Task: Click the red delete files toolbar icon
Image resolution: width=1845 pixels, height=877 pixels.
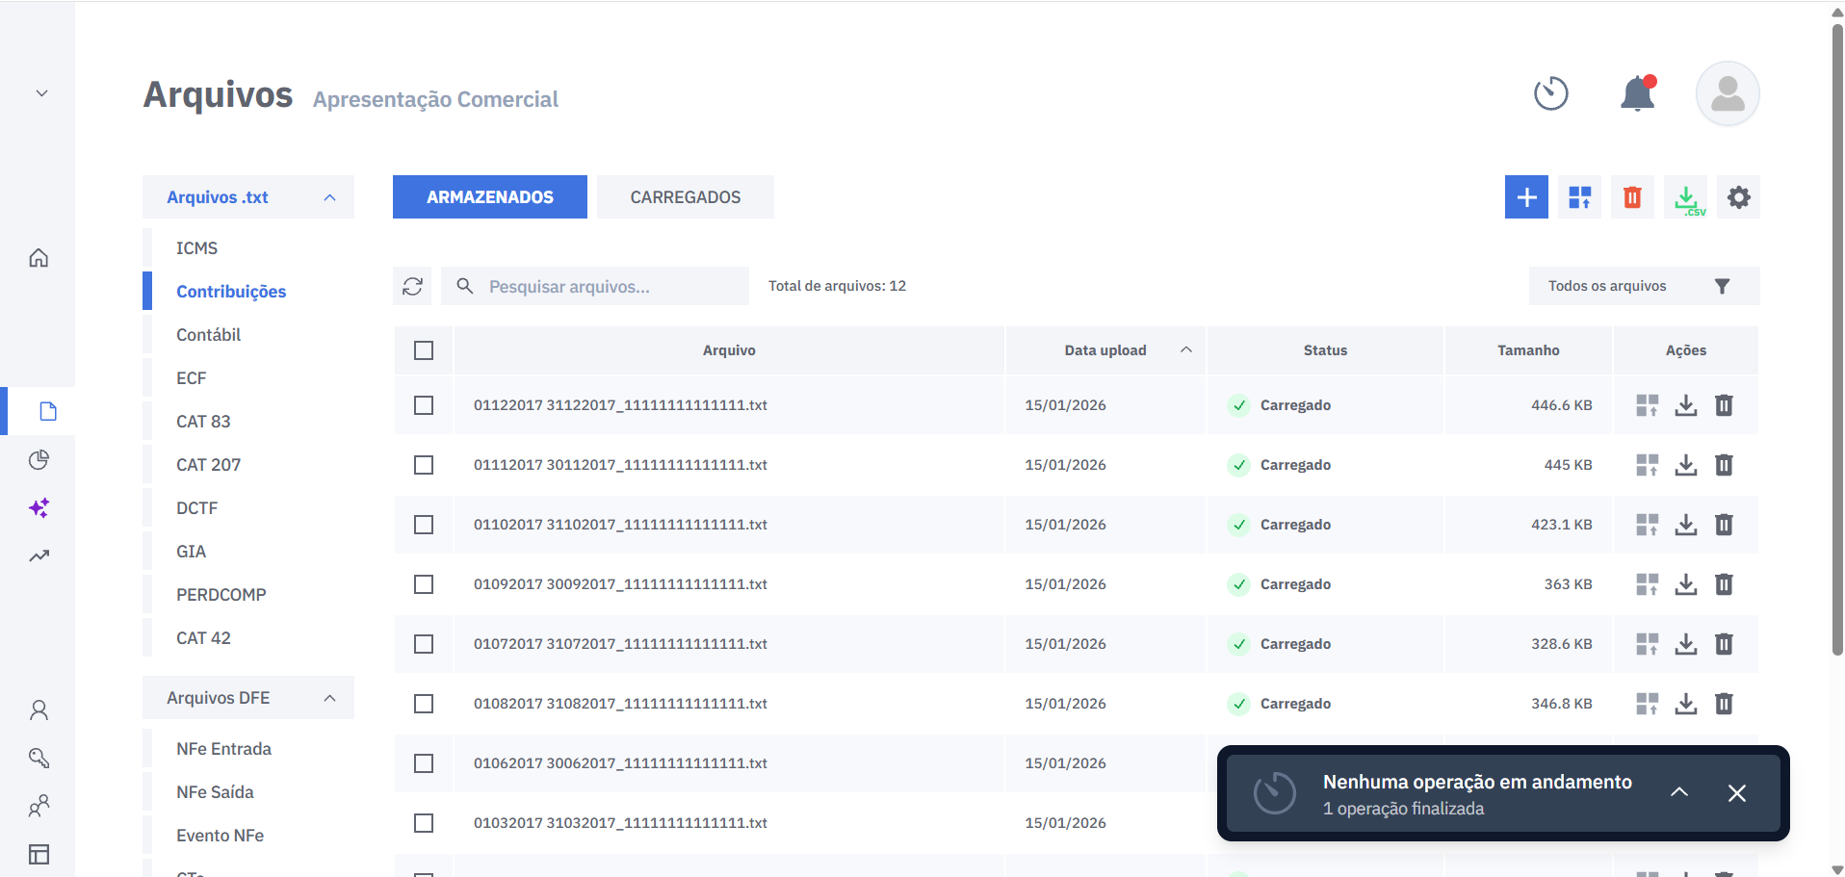Action: click(x=1632, y=197)
